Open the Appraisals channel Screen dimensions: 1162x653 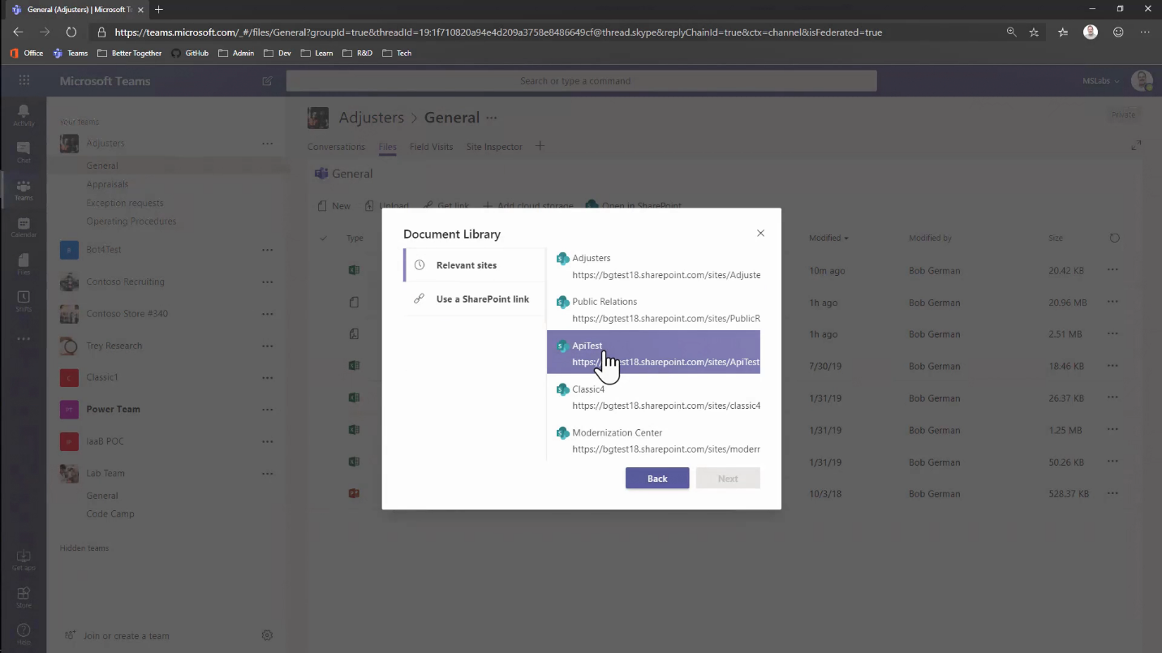tap(107, 185)
